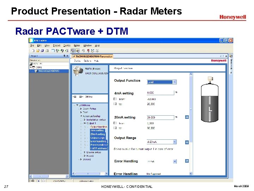The width and height of the screenshot is (254, 191).
Task: Expand the Service tree node
Action: click(81, 159)
